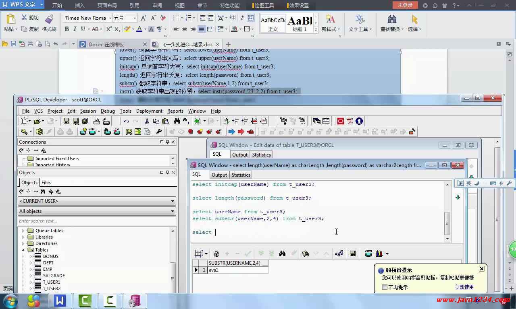Click the 未登录 login button in WPS
Screen dimensions: 516x309
(405, 5)
